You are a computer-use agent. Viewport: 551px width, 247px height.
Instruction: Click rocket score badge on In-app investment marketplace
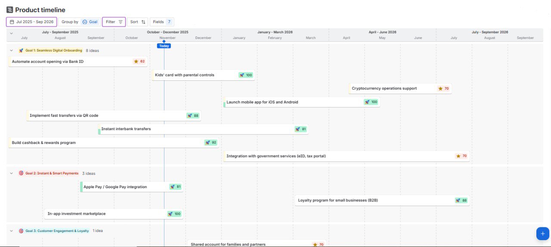point(174,214)
